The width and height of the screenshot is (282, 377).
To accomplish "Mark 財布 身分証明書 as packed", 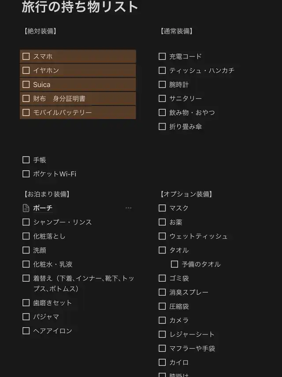I will 26,99.
